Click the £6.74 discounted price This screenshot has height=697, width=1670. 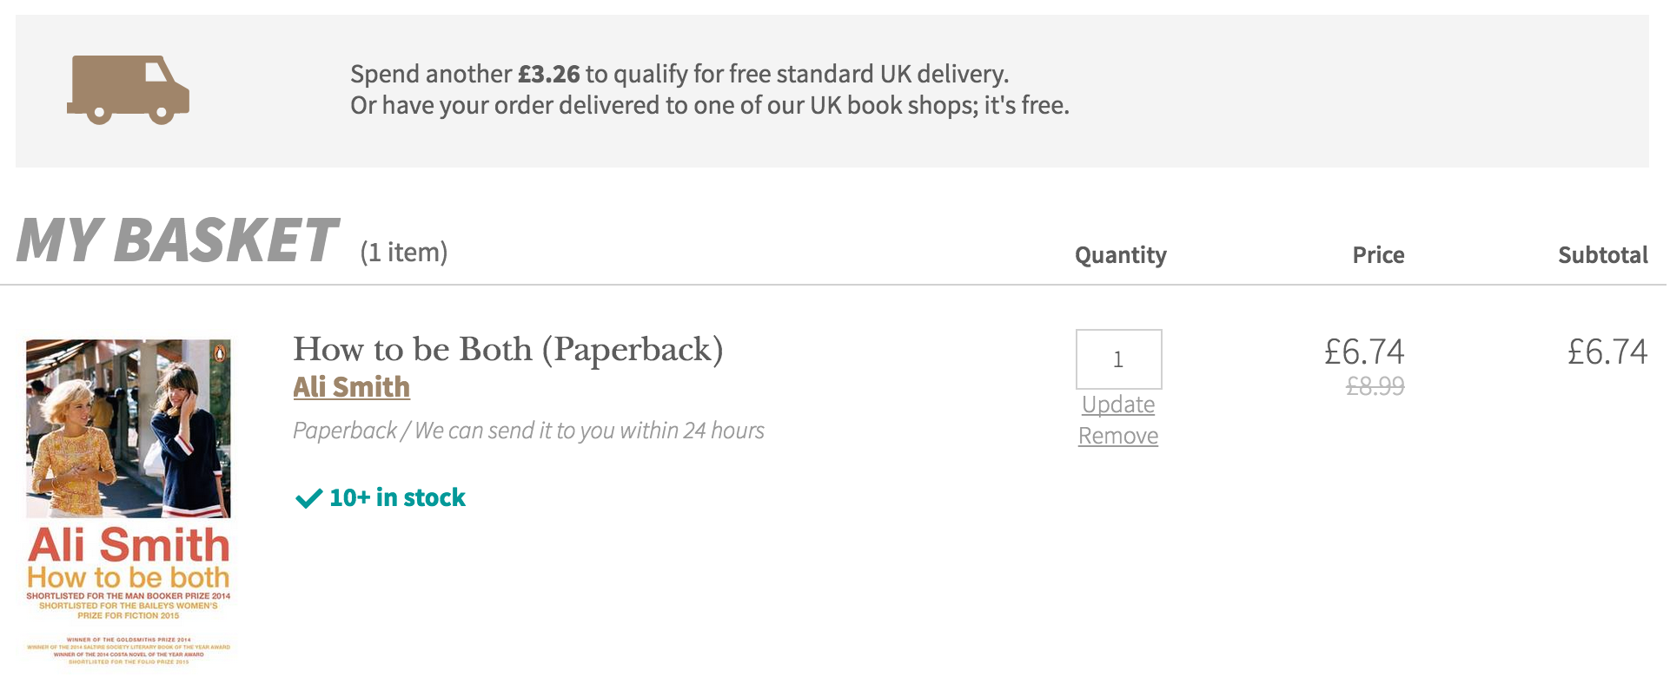coord(1364,352)
